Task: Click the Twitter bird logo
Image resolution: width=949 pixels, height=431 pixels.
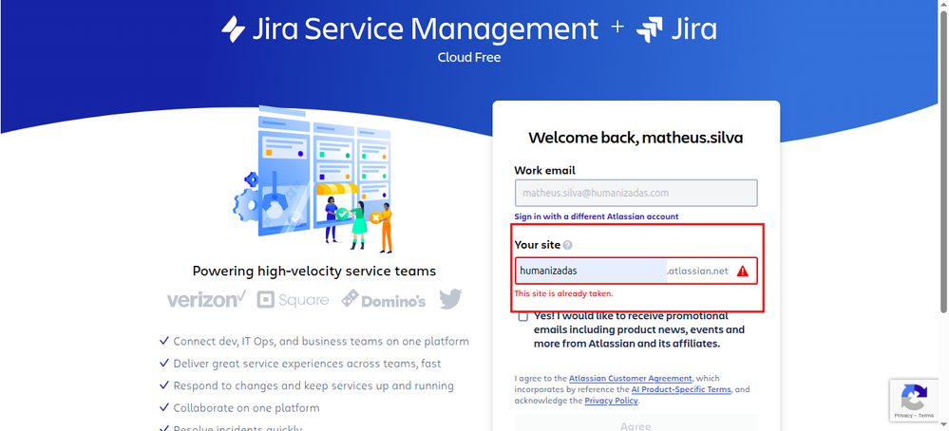Action: click(450, 300)
